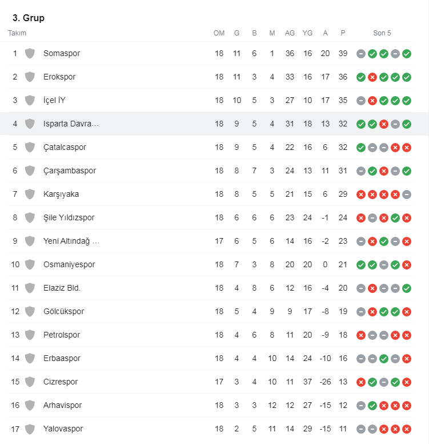Click the shield icon beside Karşıyaka
Image resolution: width=429 pixels, height=444 pixels.
point(30,194)
